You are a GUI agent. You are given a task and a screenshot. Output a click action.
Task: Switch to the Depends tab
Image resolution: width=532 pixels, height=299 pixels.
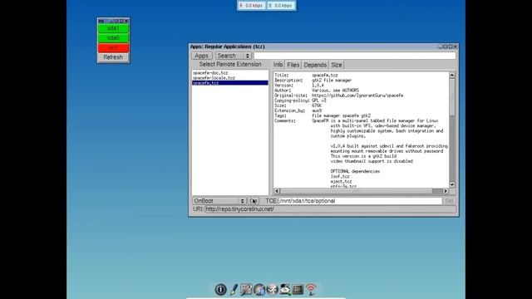pyautogui.click(x=315, y=65)
